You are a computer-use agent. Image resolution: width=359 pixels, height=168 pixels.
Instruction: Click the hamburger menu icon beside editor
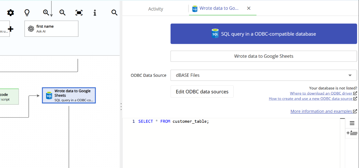pyautogui.click(x=352, y=123)
